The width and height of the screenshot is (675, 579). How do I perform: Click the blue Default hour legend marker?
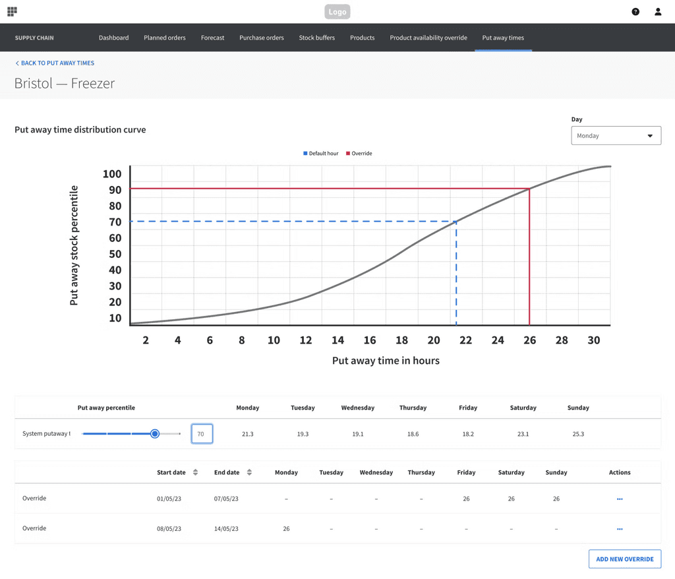(x=305, y=154)
